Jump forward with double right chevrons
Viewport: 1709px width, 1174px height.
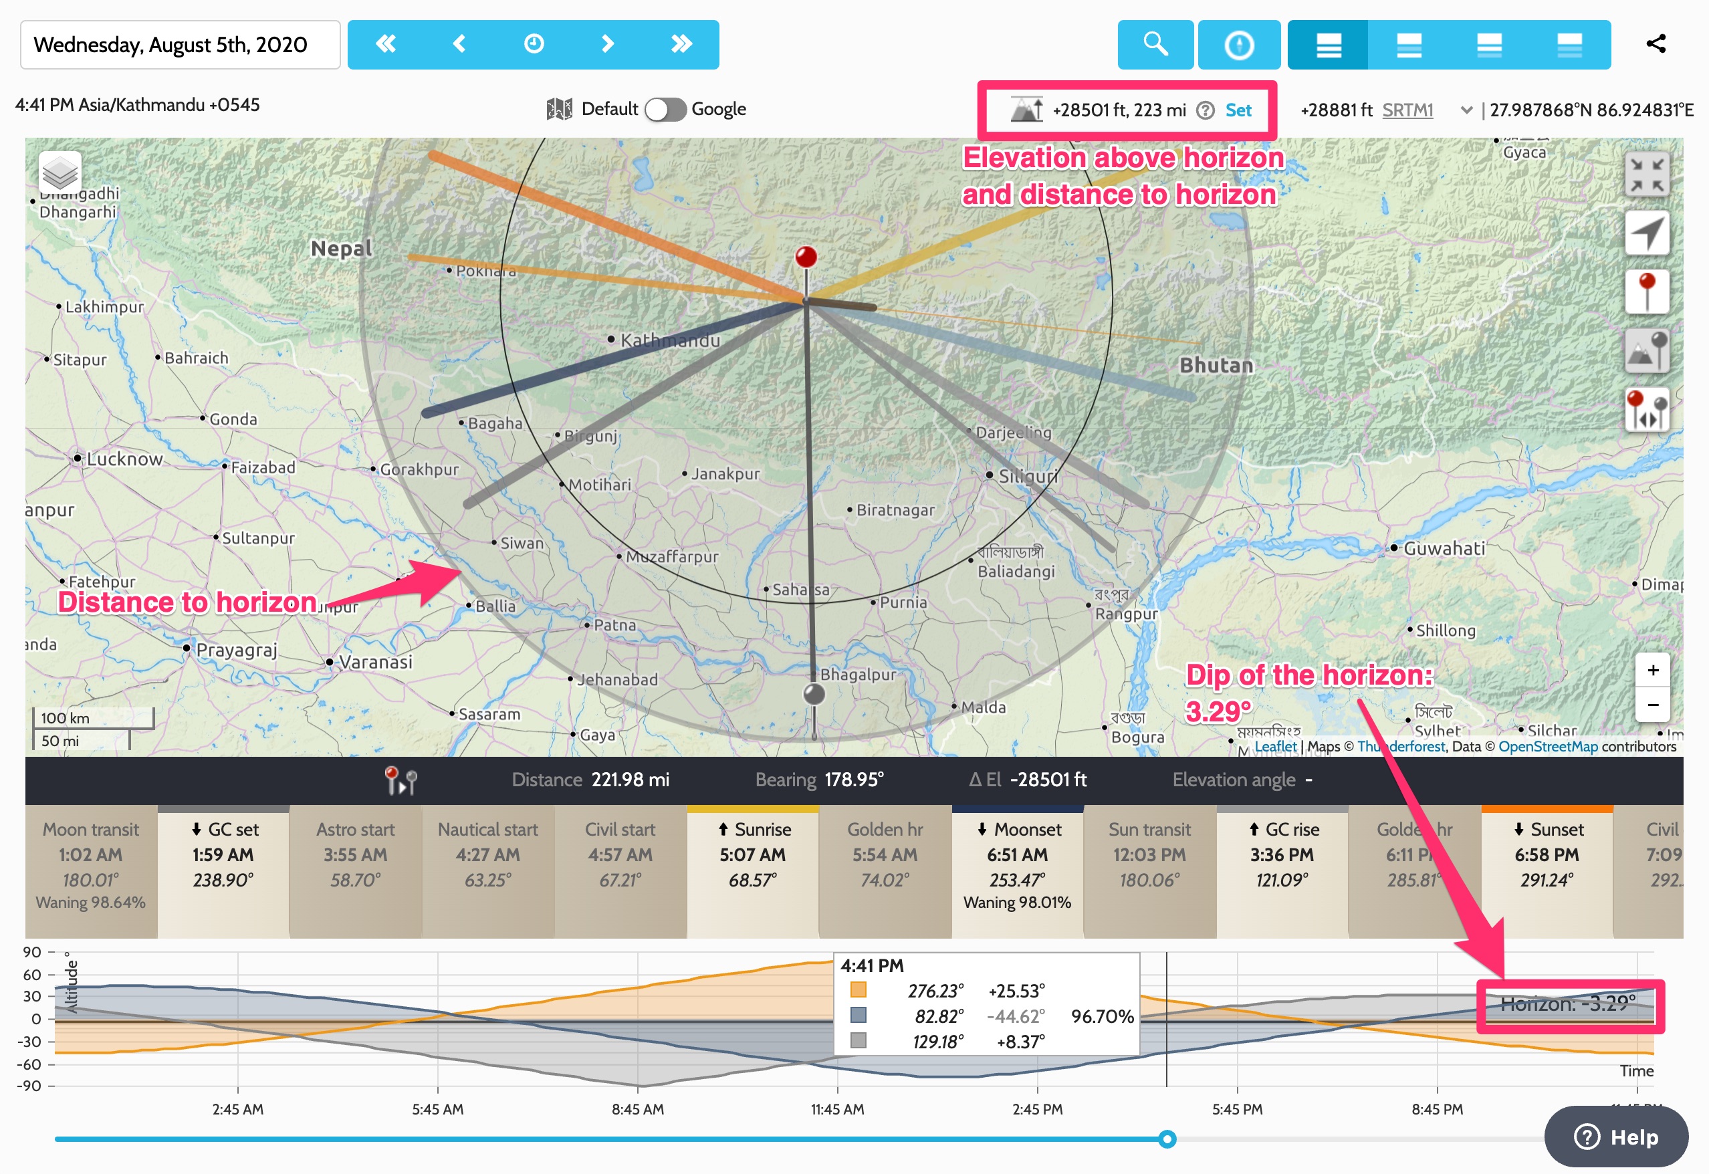click(x=681, y=44)
